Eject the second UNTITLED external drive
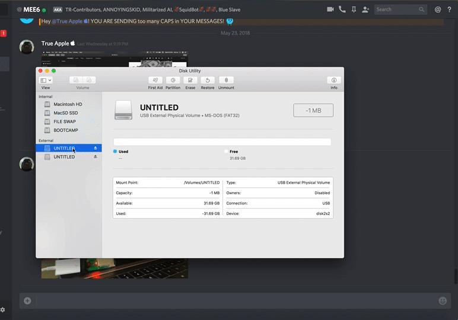The image size is (458, 320). 96,156
